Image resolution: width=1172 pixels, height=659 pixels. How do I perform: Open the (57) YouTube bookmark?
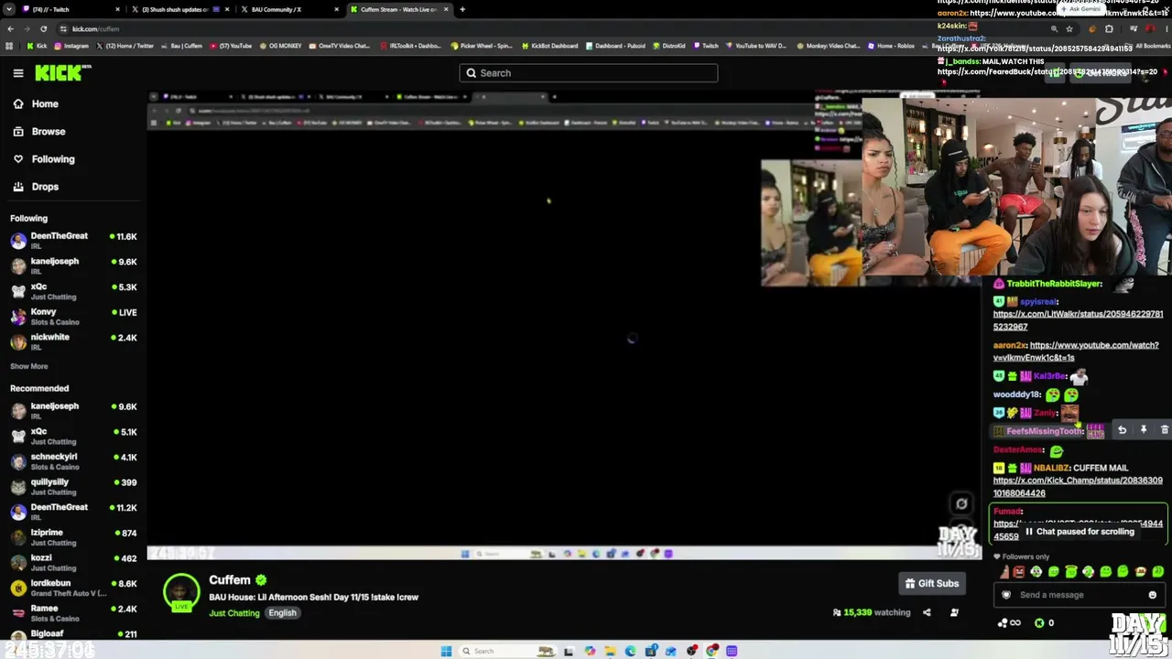tap(232, 46)
